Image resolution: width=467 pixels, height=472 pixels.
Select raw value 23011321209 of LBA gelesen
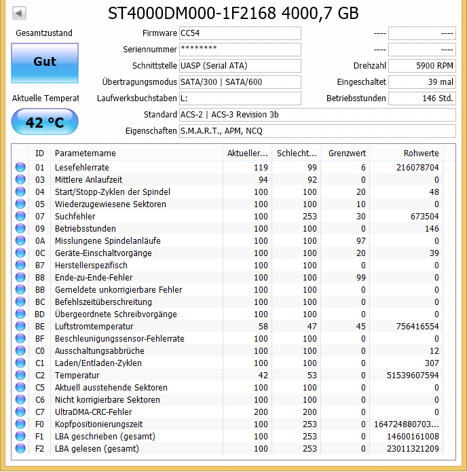click(413, 448)
